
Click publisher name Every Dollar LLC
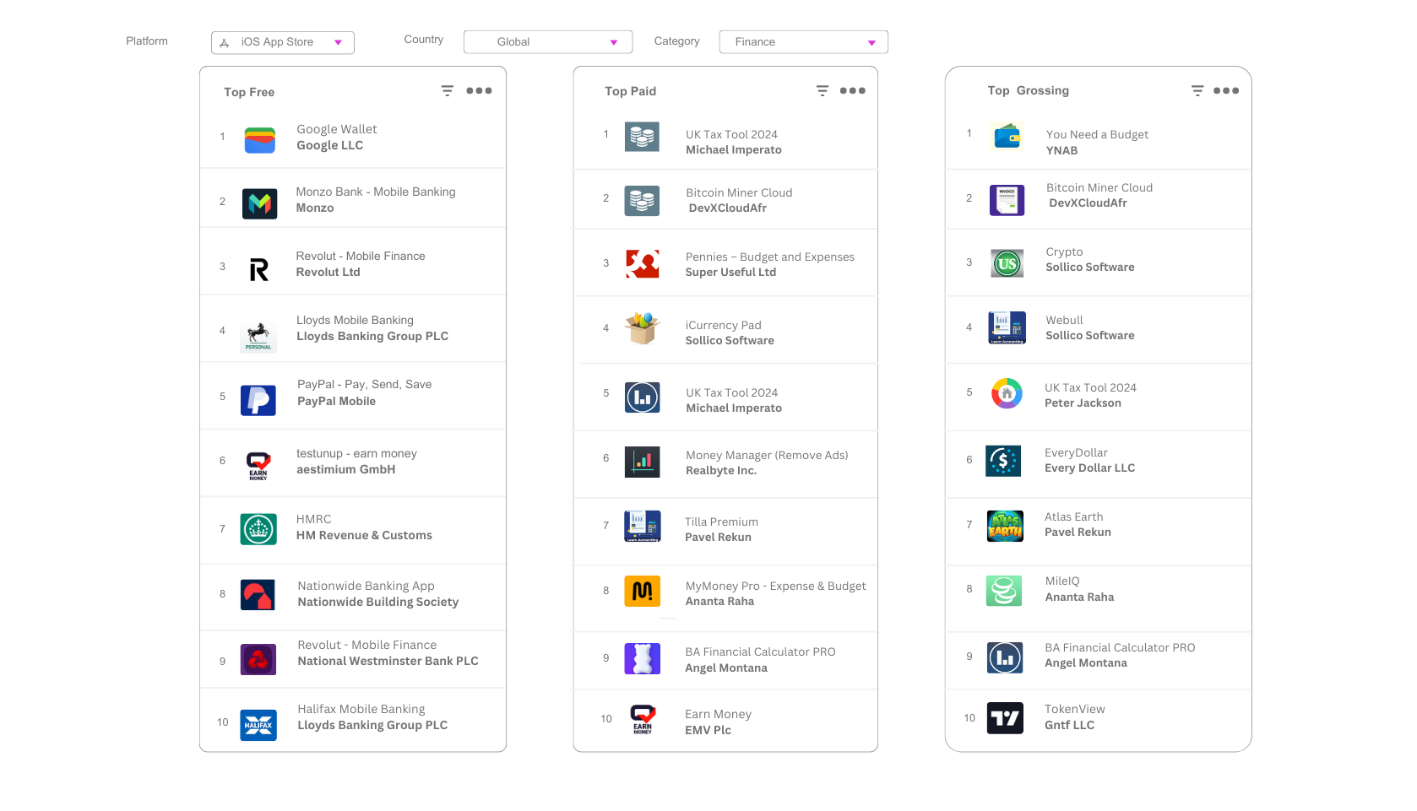point(1089,468)
